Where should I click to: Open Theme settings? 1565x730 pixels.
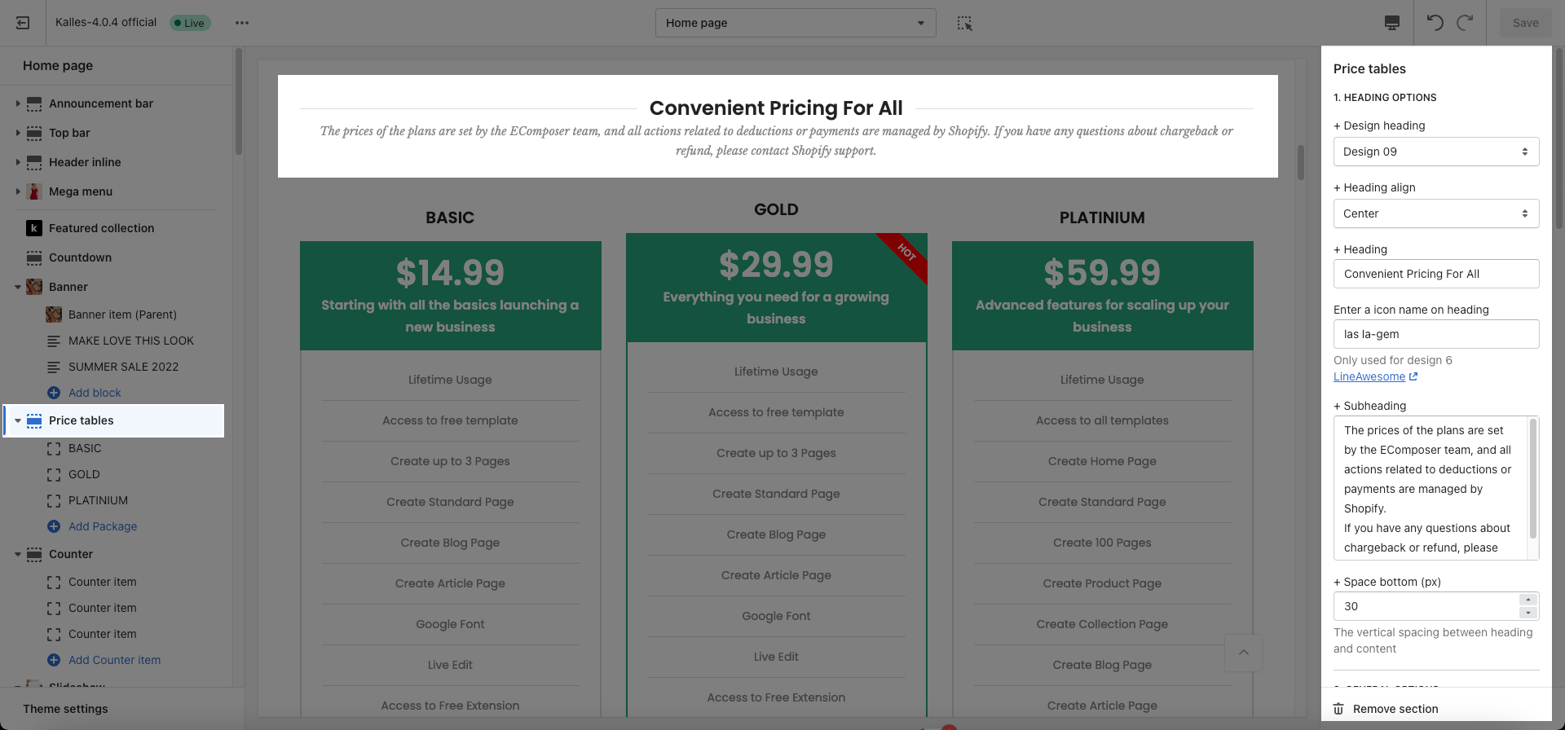point(65,709)
